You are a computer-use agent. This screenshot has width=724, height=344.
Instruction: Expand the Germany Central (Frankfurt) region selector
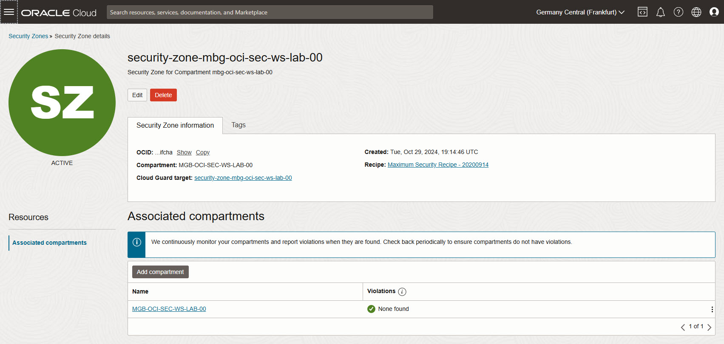click(580, 12)
